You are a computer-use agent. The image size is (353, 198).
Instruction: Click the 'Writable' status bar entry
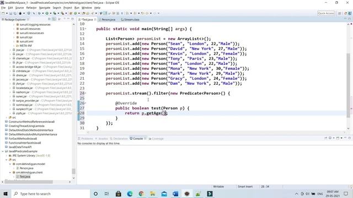pyautogui.click(x=218, y=186)
